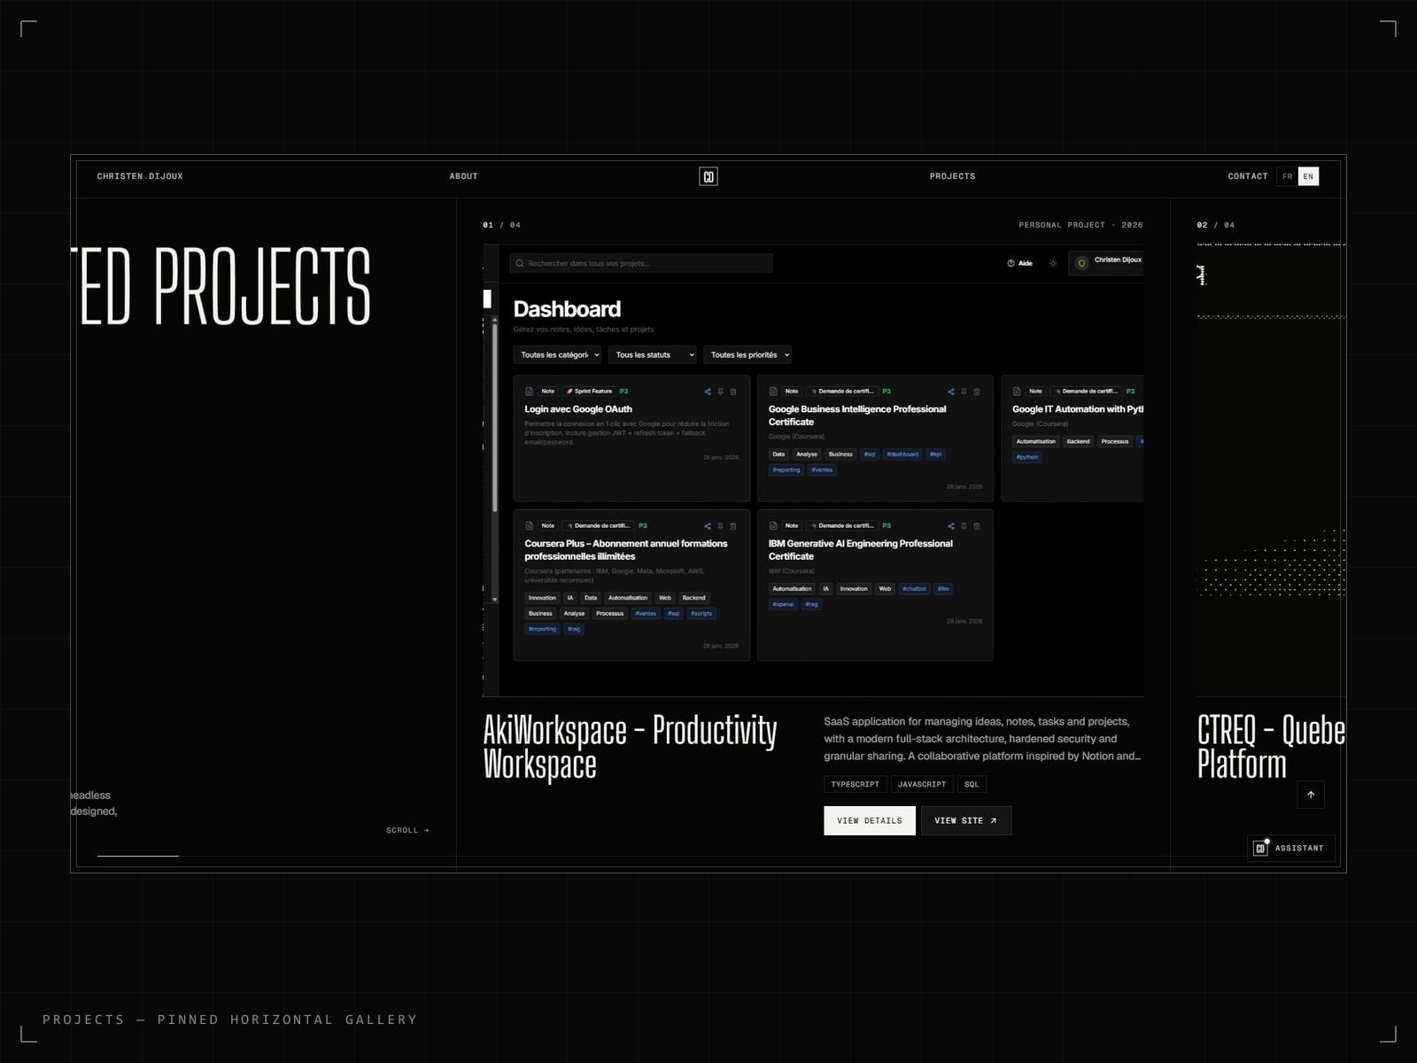Viewport: 1417px width, 1063px height.
Task: Share the IBM Generative AI Engineering card
Action: pos(951,526)
